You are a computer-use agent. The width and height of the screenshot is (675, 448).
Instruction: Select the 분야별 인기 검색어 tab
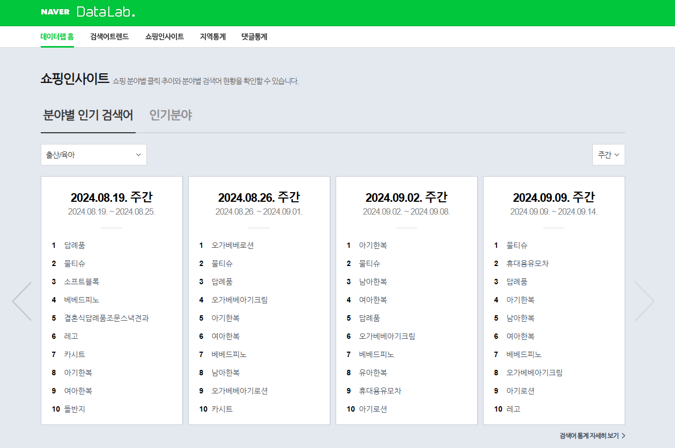click(88, 115)
